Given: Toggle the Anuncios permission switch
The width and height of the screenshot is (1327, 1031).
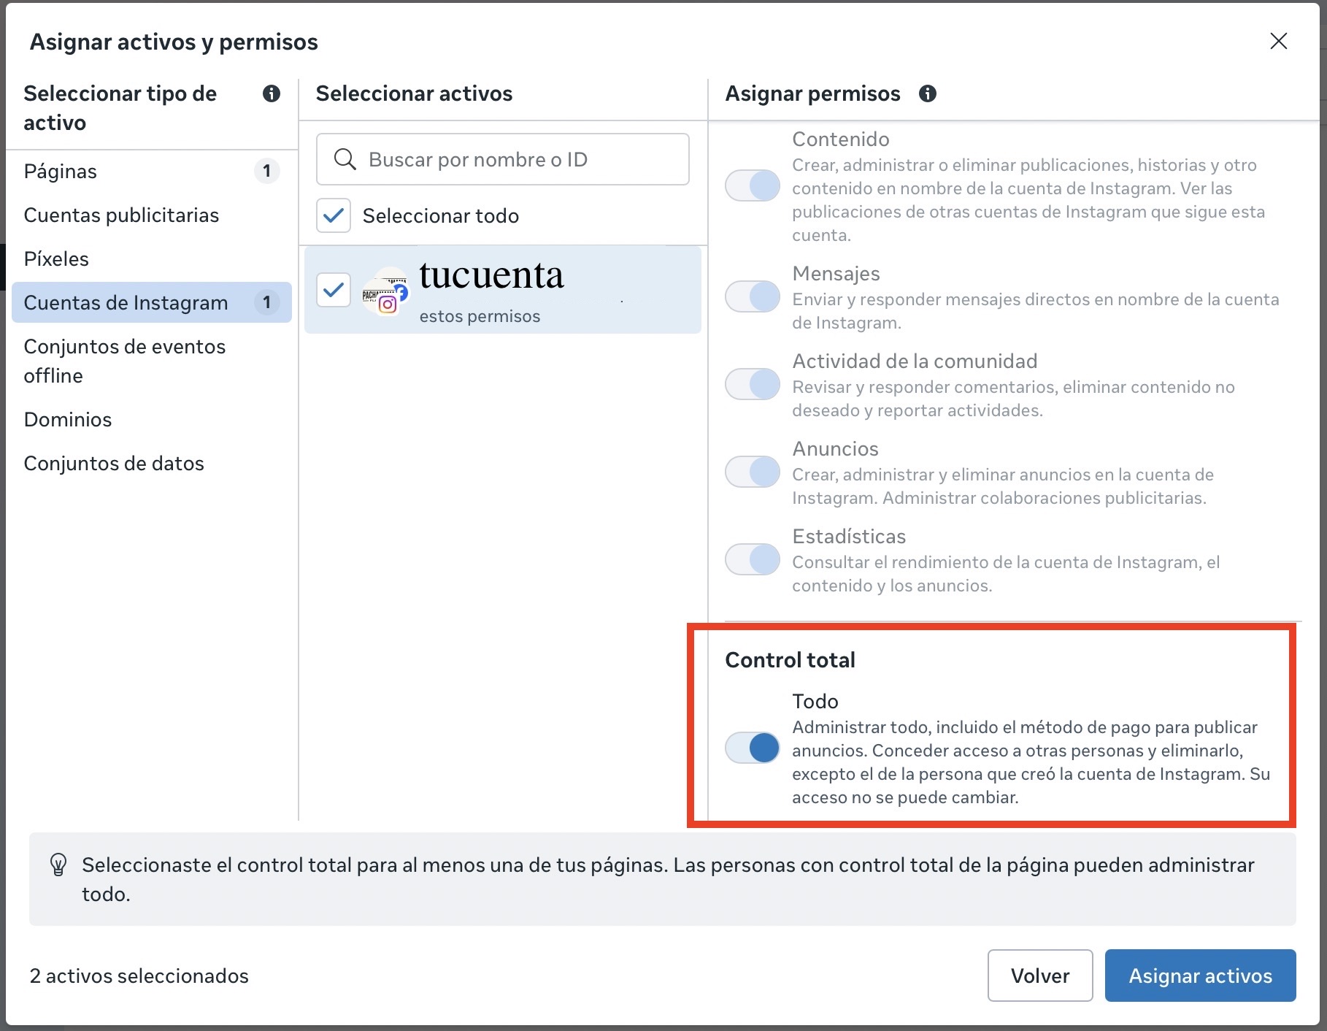Looking at the screenshot, I should (753, 472).
